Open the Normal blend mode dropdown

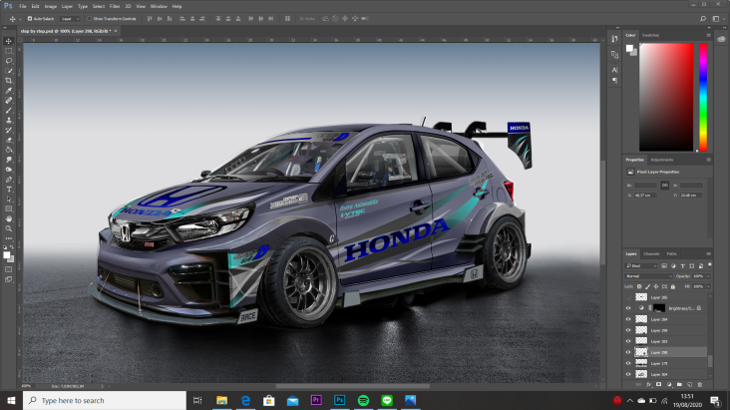pos(648,276)
